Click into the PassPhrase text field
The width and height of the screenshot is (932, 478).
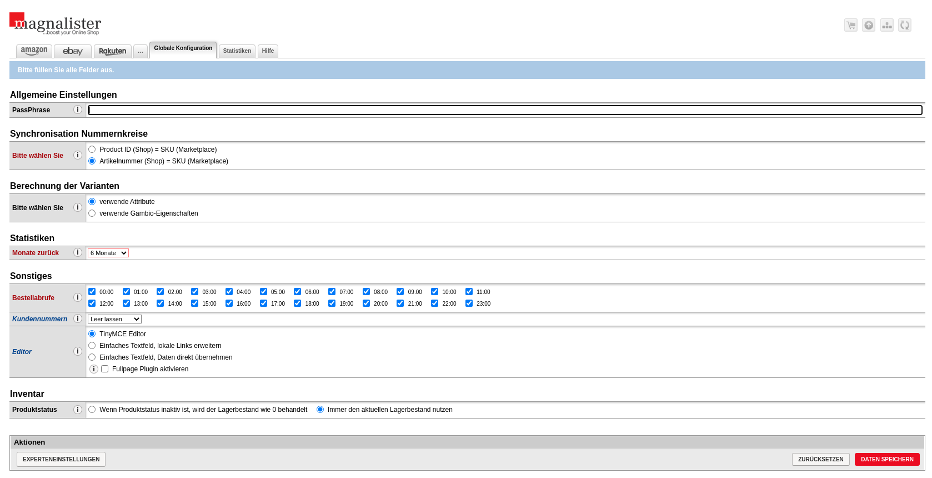[x=505, y=110]
